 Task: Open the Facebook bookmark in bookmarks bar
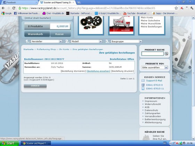27,13
